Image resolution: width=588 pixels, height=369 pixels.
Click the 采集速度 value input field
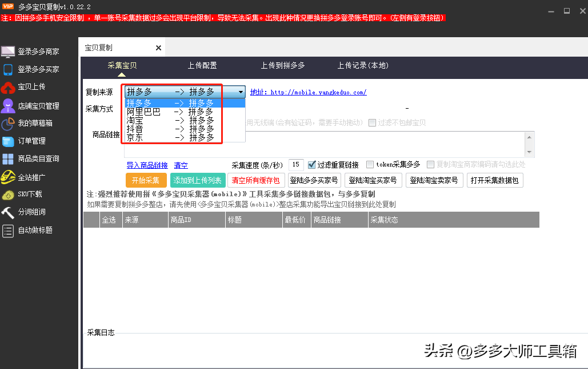[295, 164]
